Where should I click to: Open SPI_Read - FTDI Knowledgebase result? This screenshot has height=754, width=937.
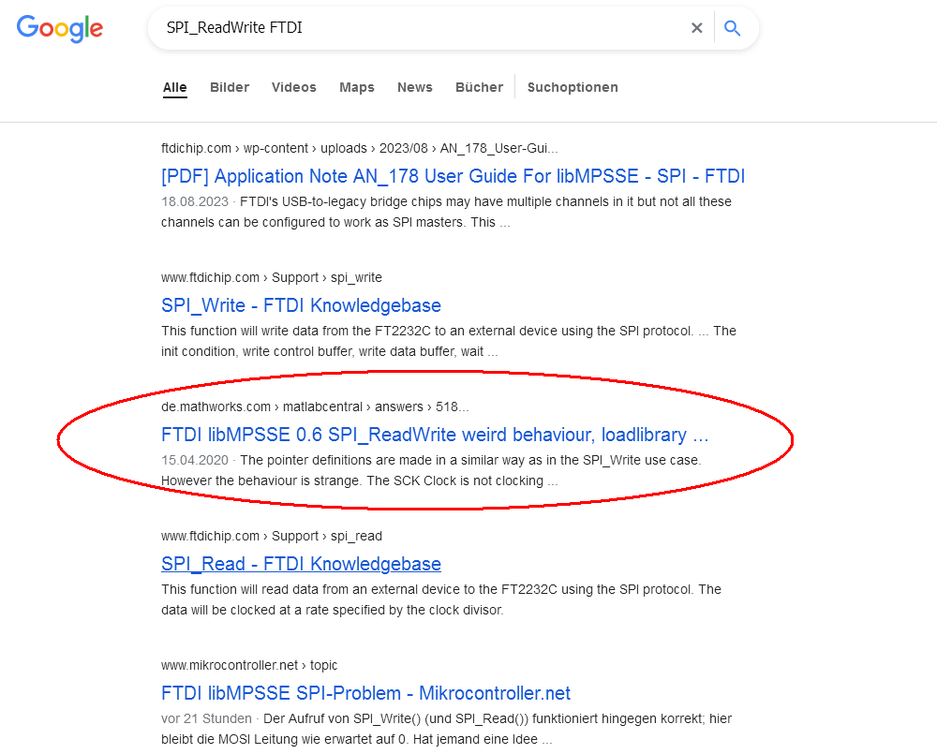[301, 564]
